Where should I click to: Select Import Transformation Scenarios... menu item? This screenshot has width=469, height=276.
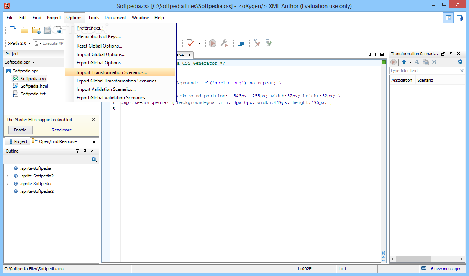click(120, 72)
